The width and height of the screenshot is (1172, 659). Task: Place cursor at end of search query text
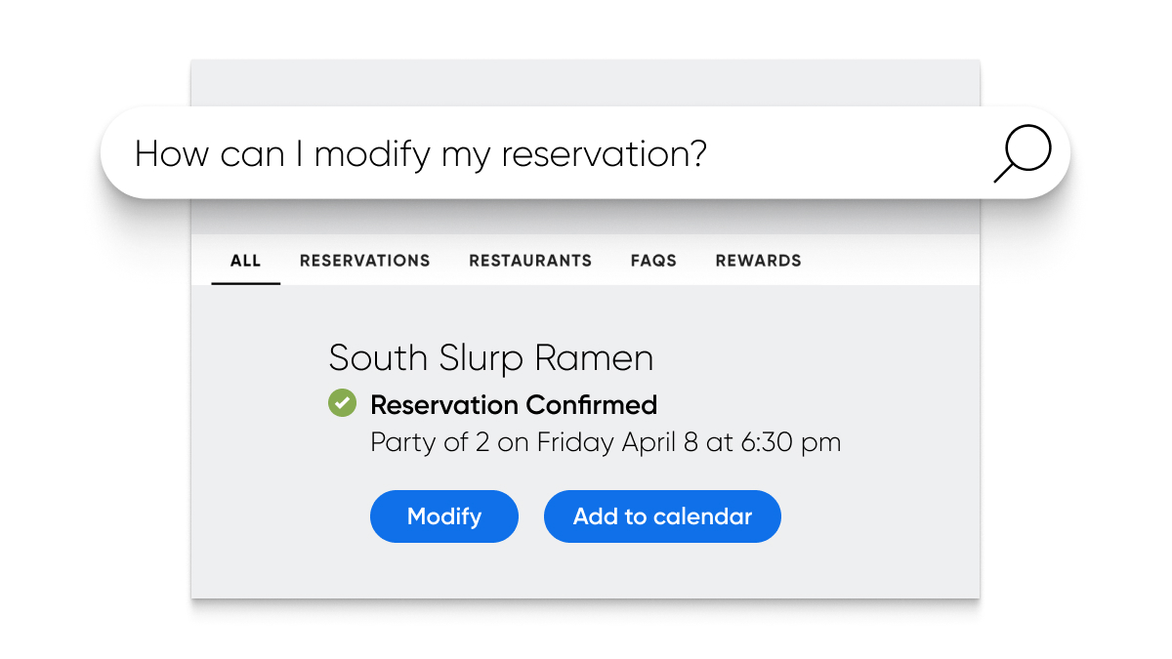tap(708, 154)
